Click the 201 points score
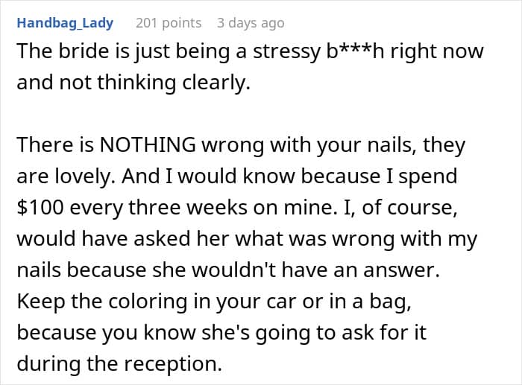Image resolution: width=522 pixels, height=385 pixels. click(x=169, y=23)
